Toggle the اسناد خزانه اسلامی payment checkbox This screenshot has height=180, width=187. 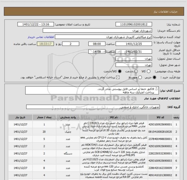[118, 78]
